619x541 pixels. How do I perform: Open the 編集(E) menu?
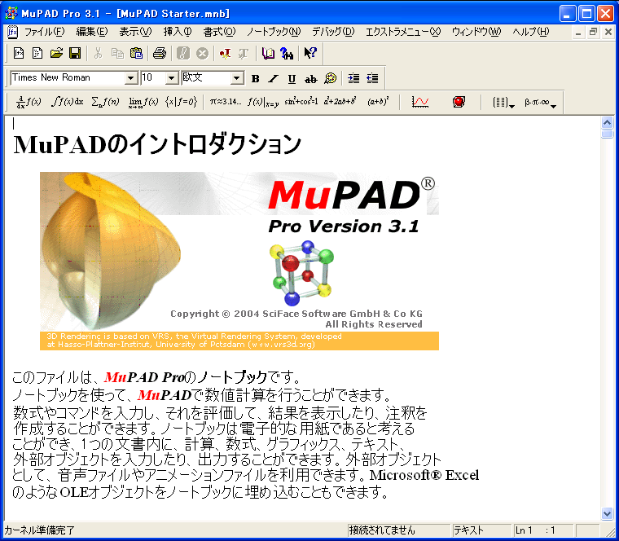pos(91,32)
